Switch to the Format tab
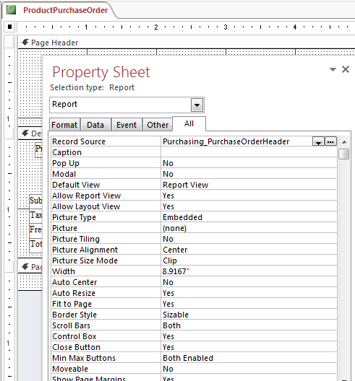The height and width of the screenshot is (381, 355). point(64,125)
